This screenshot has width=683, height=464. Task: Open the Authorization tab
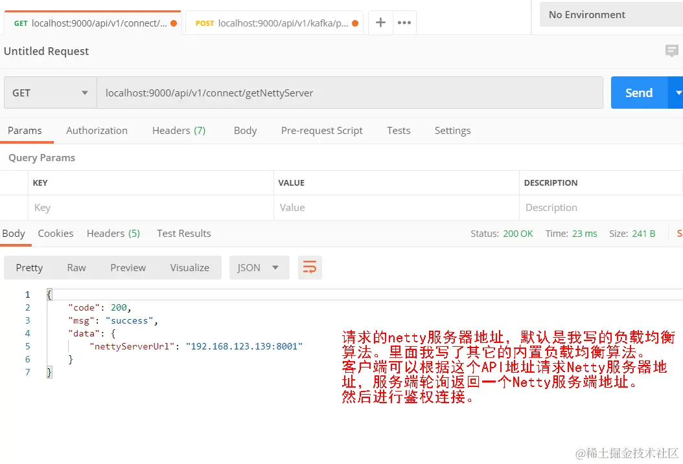pyautogui.click(x=97, y=131)
